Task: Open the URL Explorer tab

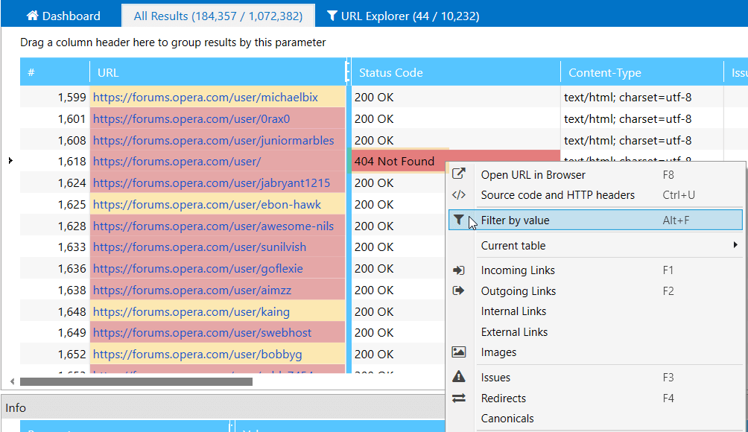Action: click(x=403, y=16)
